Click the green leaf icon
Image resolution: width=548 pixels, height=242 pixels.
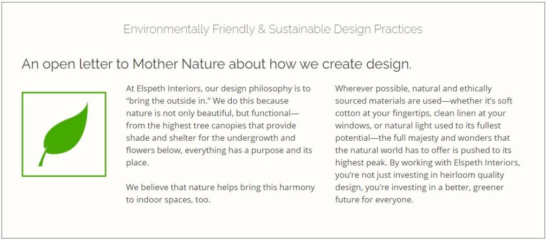(x=64, y=134)
